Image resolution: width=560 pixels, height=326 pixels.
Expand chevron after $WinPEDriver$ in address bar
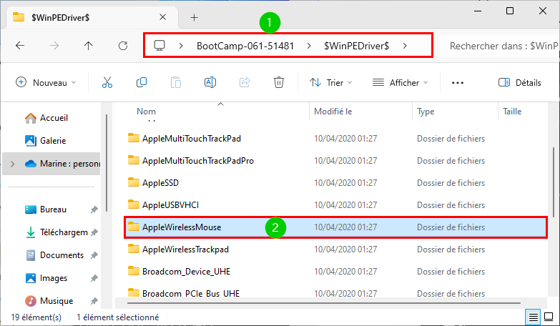(405, 46)
